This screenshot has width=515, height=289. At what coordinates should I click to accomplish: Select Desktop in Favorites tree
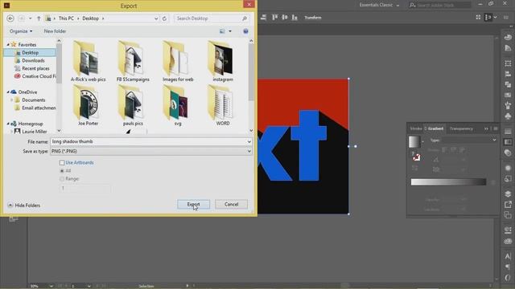point(30,52)
